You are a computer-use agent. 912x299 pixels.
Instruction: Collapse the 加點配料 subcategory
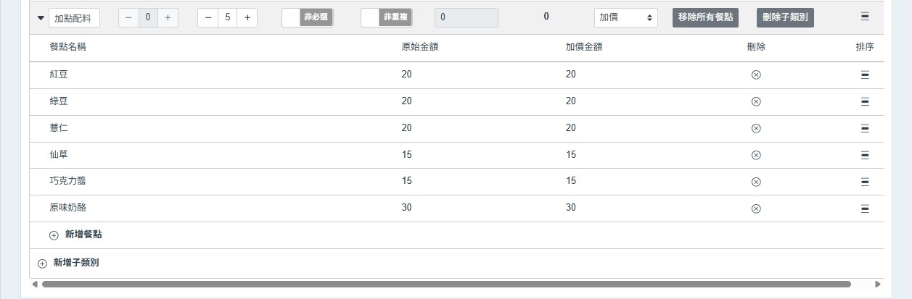pyautogui.click(x=41, y=18)
